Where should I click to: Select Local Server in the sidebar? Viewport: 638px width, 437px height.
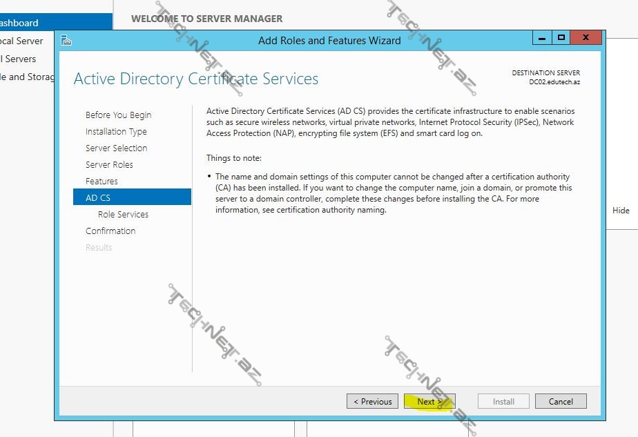[x=24, y=41]
